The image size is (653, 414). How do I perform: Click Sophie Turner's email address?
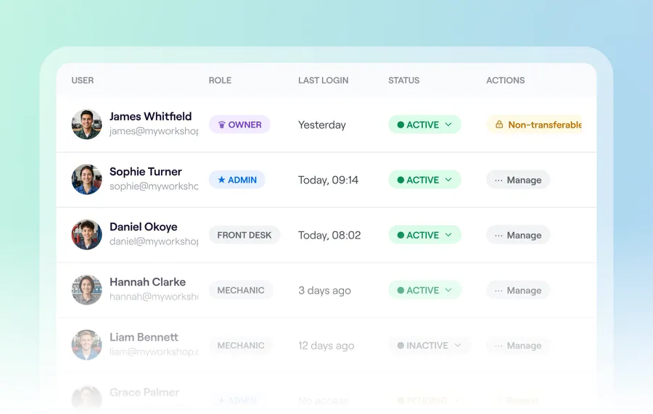click(x=154, y=186)
